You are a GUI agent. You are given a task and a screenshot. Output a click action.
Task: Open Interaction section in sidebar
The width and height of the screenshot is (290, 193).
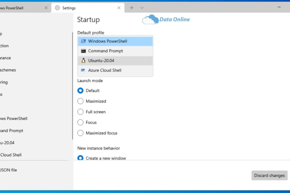click(x=4, y=46)
